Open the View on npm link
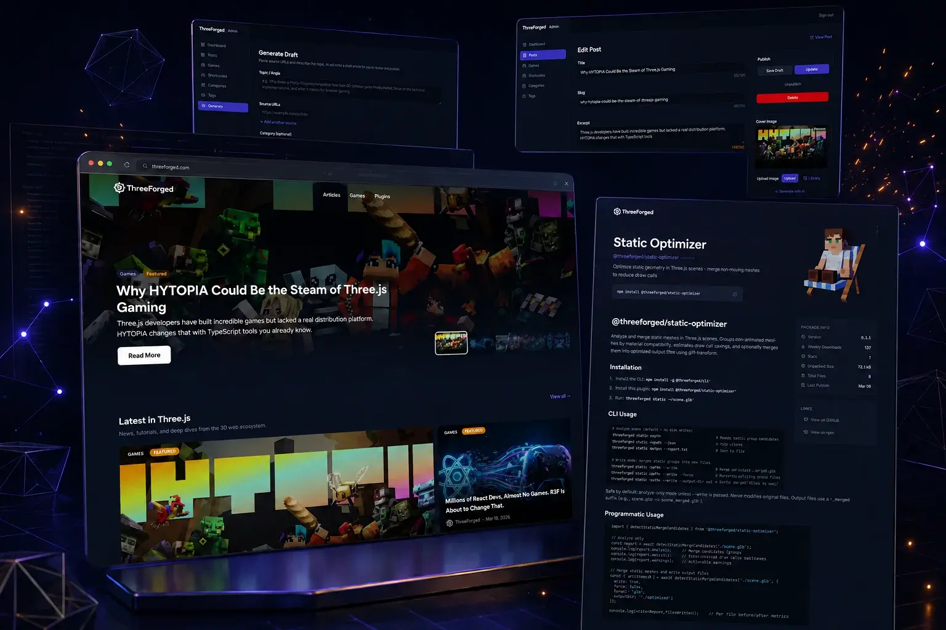 [819, 433]
